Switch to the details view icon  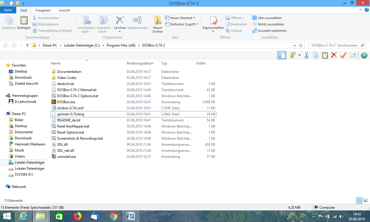359,200
